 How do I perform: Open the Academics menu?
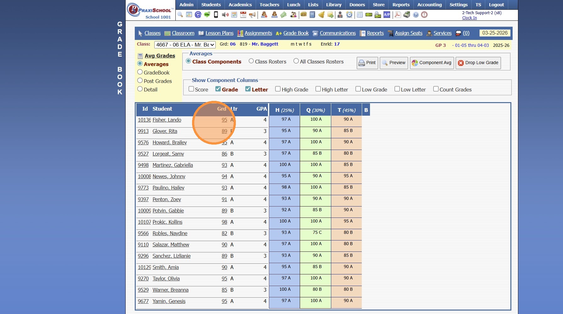point(240,5)
